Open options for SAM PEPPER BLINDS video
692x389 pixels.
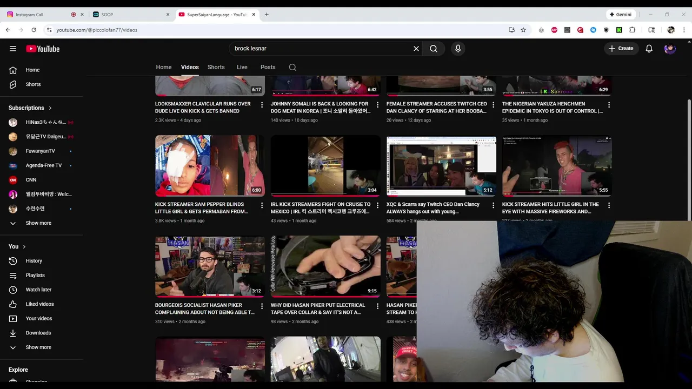click(262, 205)
